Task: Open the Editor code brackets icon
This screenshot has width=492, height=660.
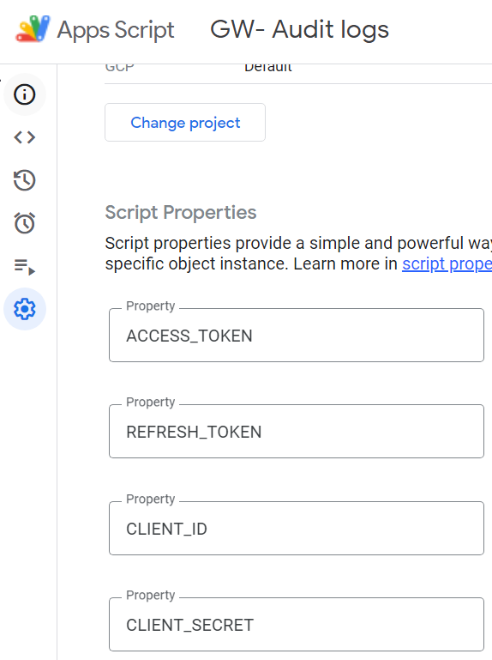Action: pos(24,137)
